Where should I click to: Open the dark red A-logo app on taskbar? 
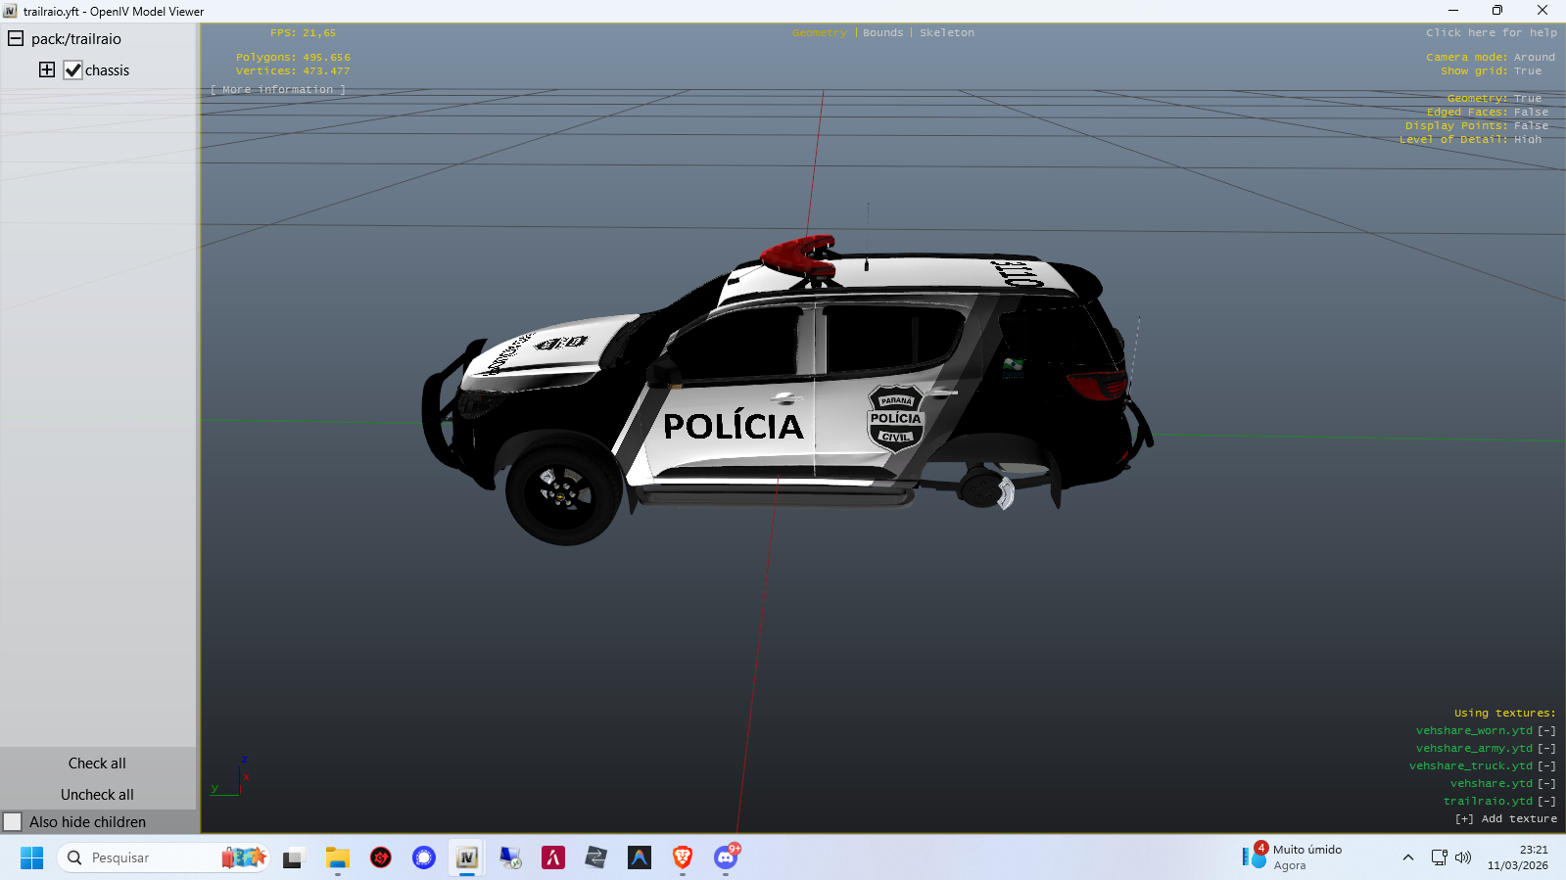553,858
